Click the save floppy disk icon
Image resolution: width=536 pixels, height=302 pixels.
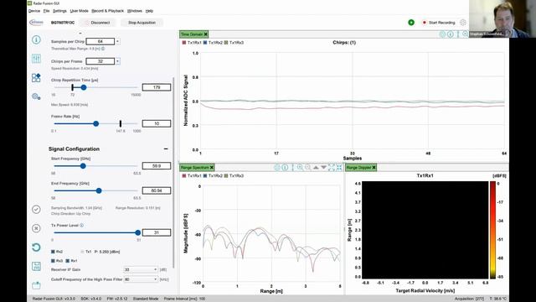(x=36, y=266)
